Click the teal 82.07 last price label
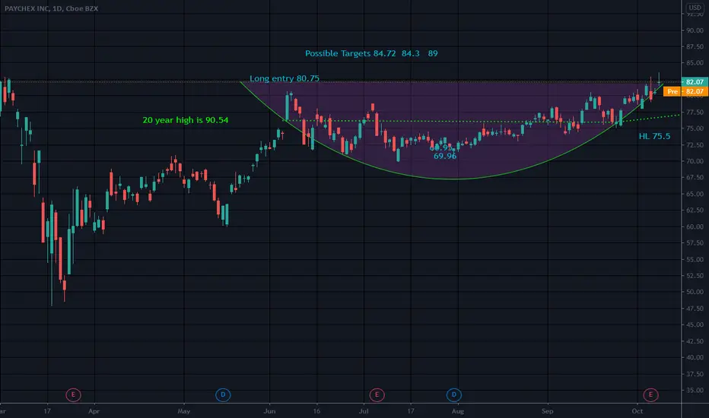Viewport: 709px width, 418px height. tap(695, 82)
